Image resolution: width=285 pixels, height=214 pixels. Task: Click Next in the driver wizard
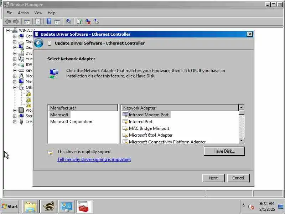[x=213, y=178]
